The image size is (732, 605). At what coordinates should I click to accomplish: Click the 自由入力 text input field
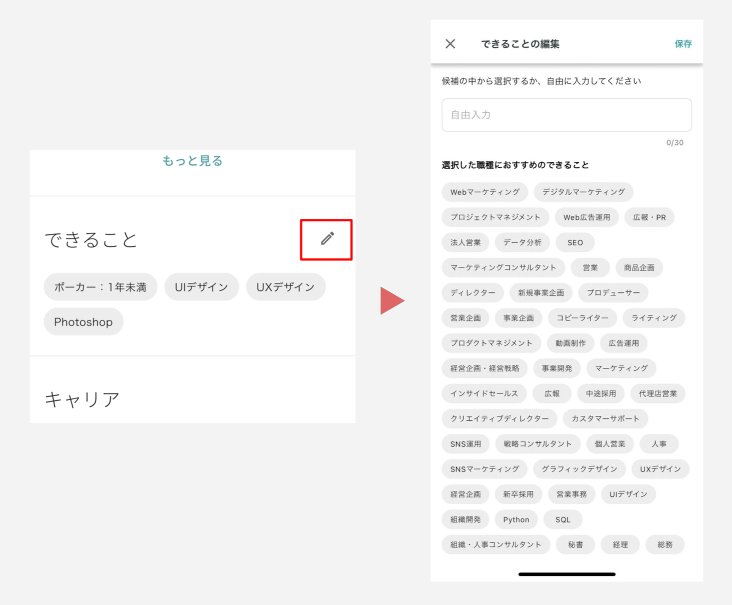pos(566,115)
